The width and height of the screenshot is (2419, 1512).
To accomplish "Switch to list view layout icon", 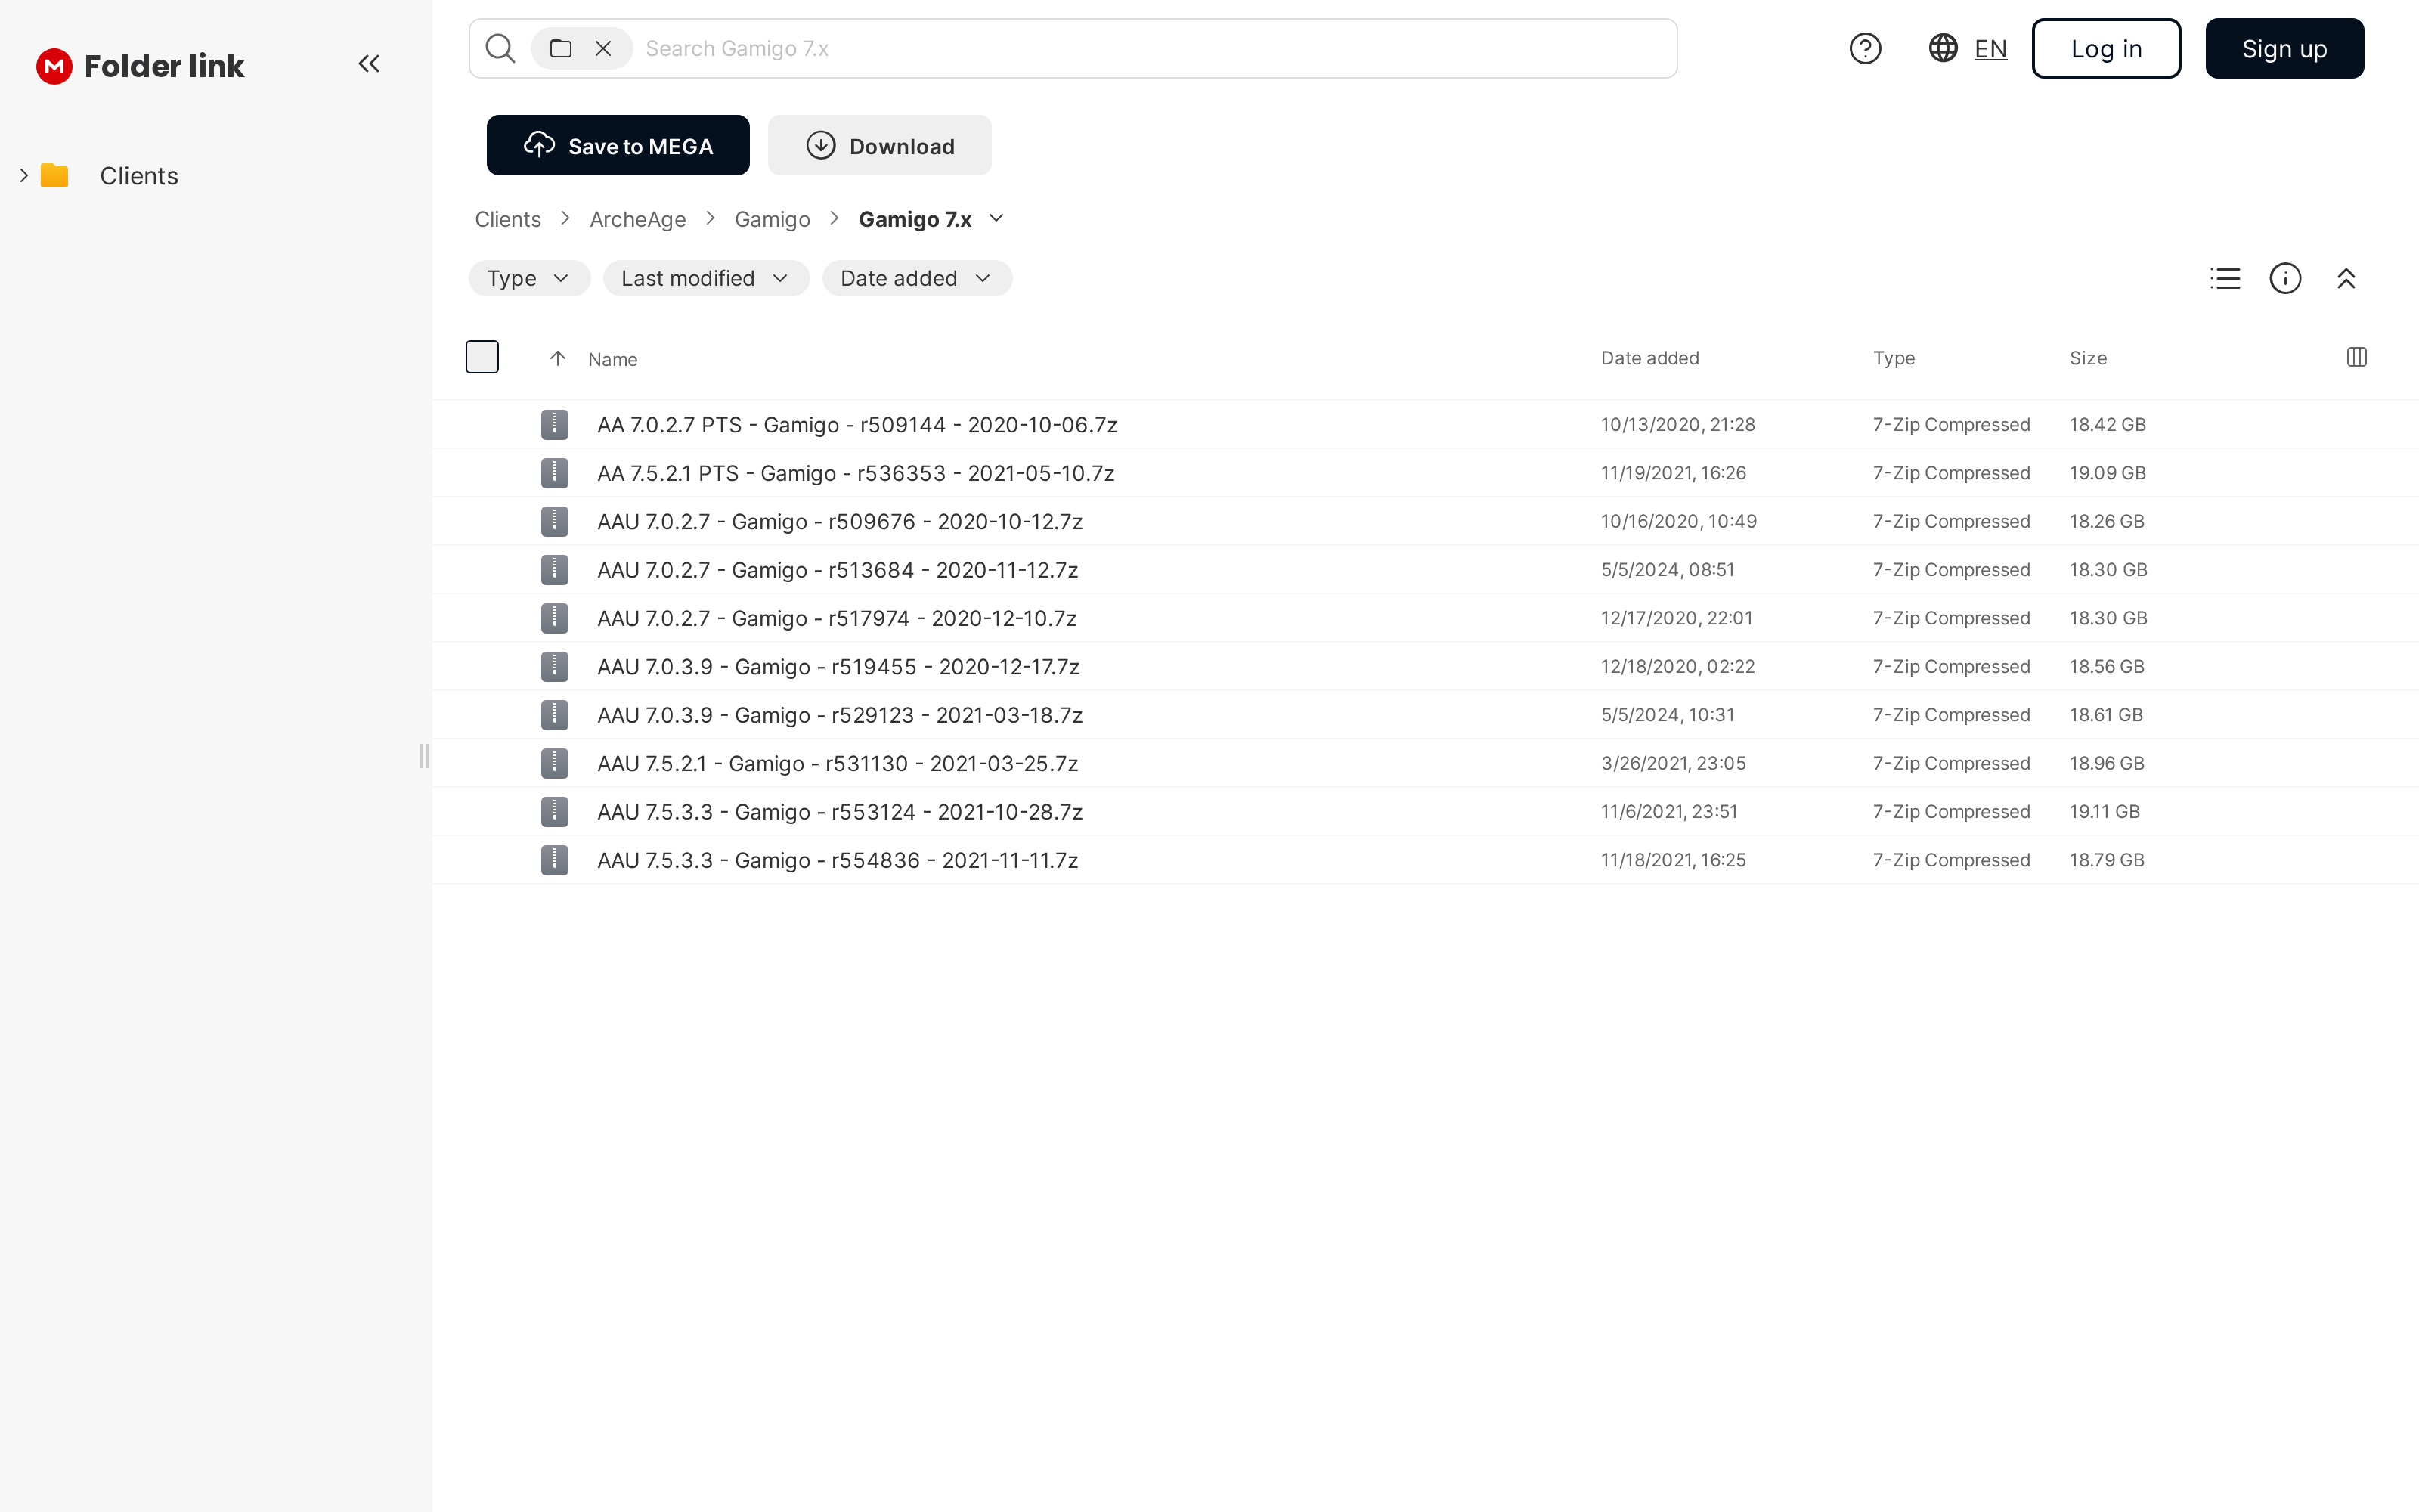I will click(x=2225, y=278).
